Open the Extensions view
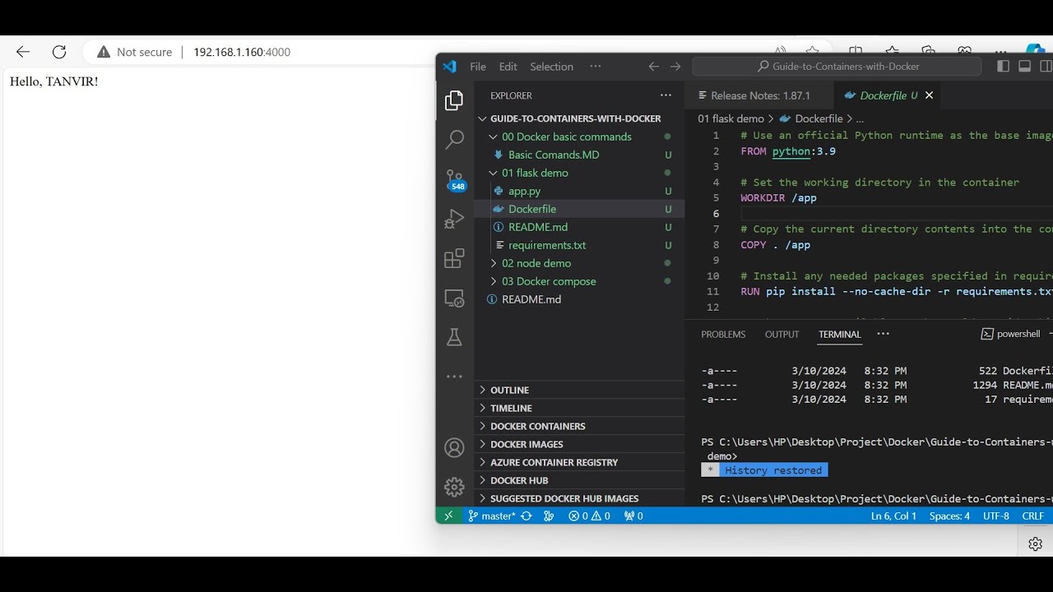This screenshot has height=592, width=1053. [454, 259]
